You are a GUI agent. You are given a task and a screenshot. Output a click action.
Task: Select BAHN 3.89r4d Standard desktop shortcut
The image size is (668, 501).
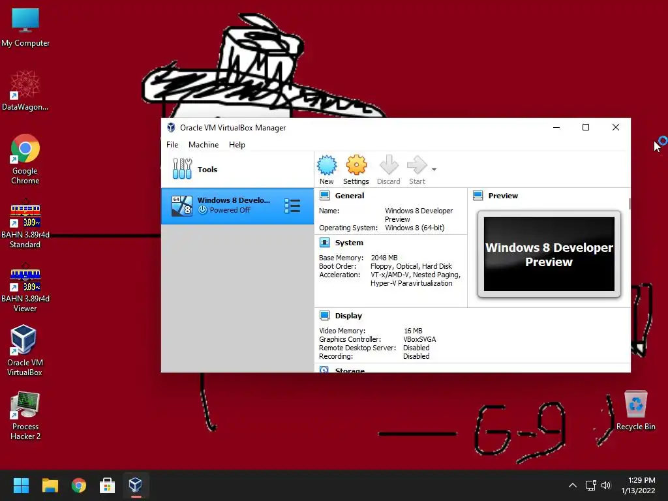25,223
